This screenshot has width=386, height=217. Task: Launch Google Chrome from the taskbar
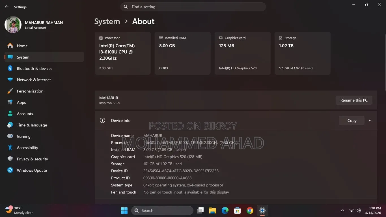[x=250, y=210]
